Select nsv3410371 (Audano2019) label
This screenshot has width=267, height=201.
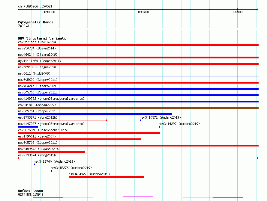[160, 117]
